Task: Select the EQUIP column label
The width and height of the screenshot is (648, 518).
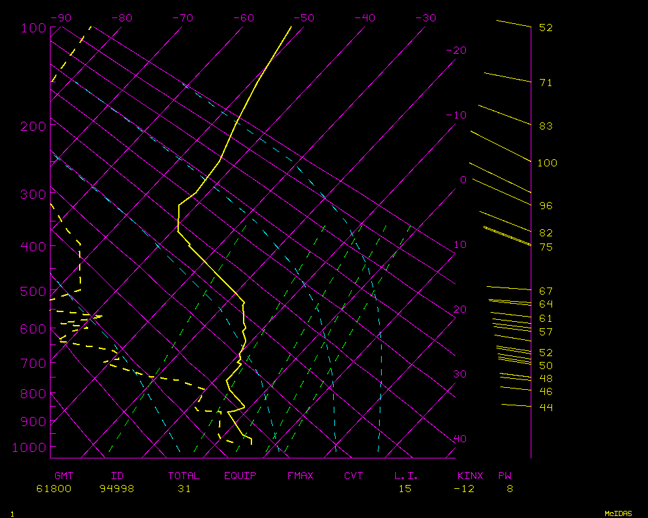Action: 240,476
